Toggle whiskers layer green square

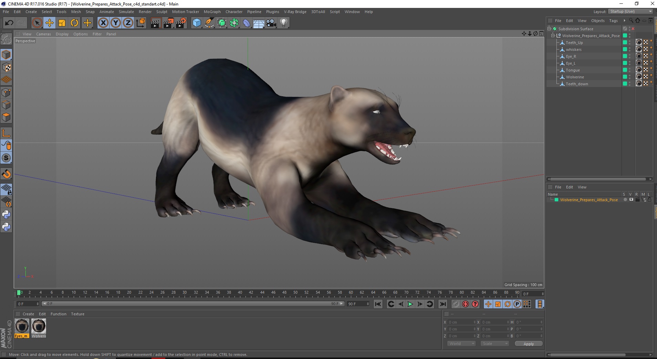(625, 49)
